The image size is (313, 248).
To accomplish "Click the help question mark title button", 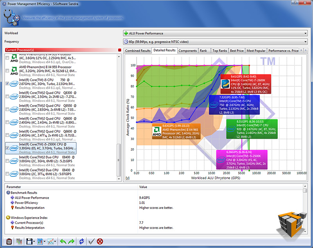I will tap(295, 3).
